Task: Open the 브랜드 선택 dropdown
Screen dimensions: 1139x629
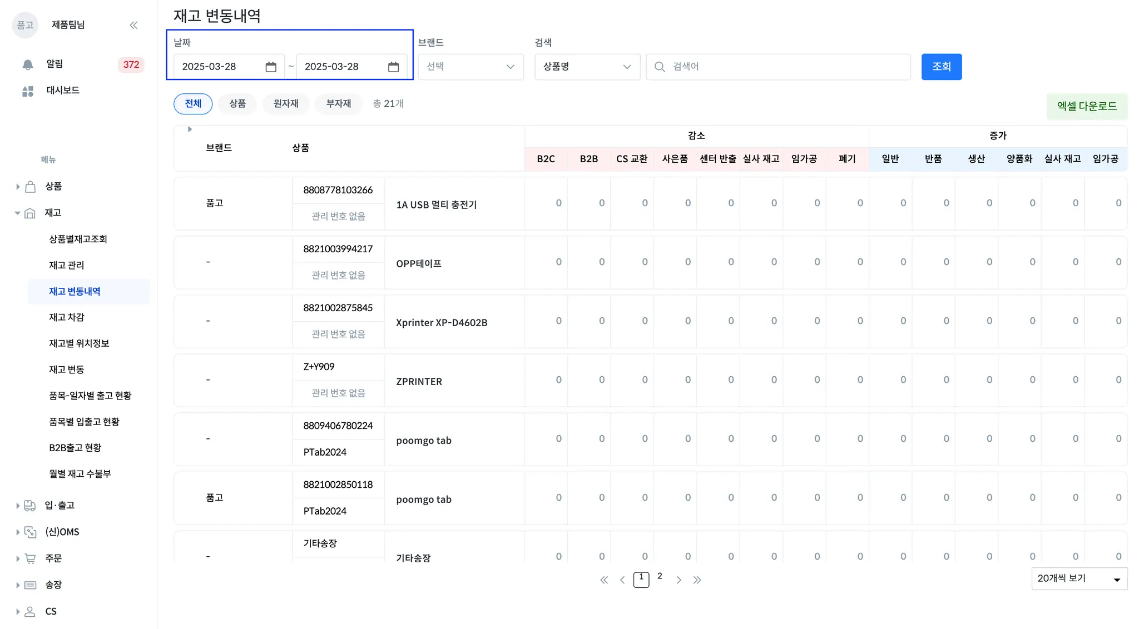Action: (x=471, y=67)
